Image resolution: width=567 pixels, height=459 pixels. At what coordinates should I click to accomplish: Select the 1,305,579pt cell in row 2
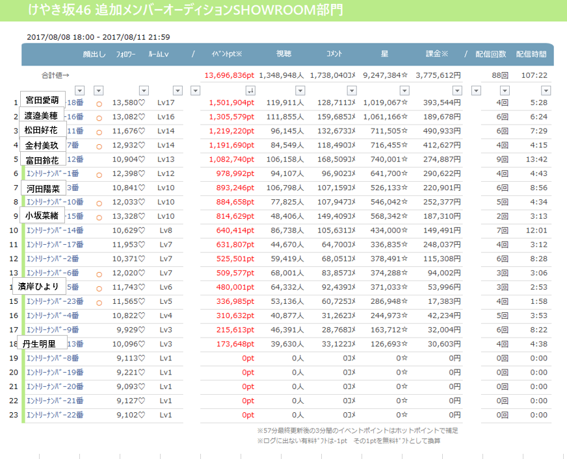click(x=231, y=117)
